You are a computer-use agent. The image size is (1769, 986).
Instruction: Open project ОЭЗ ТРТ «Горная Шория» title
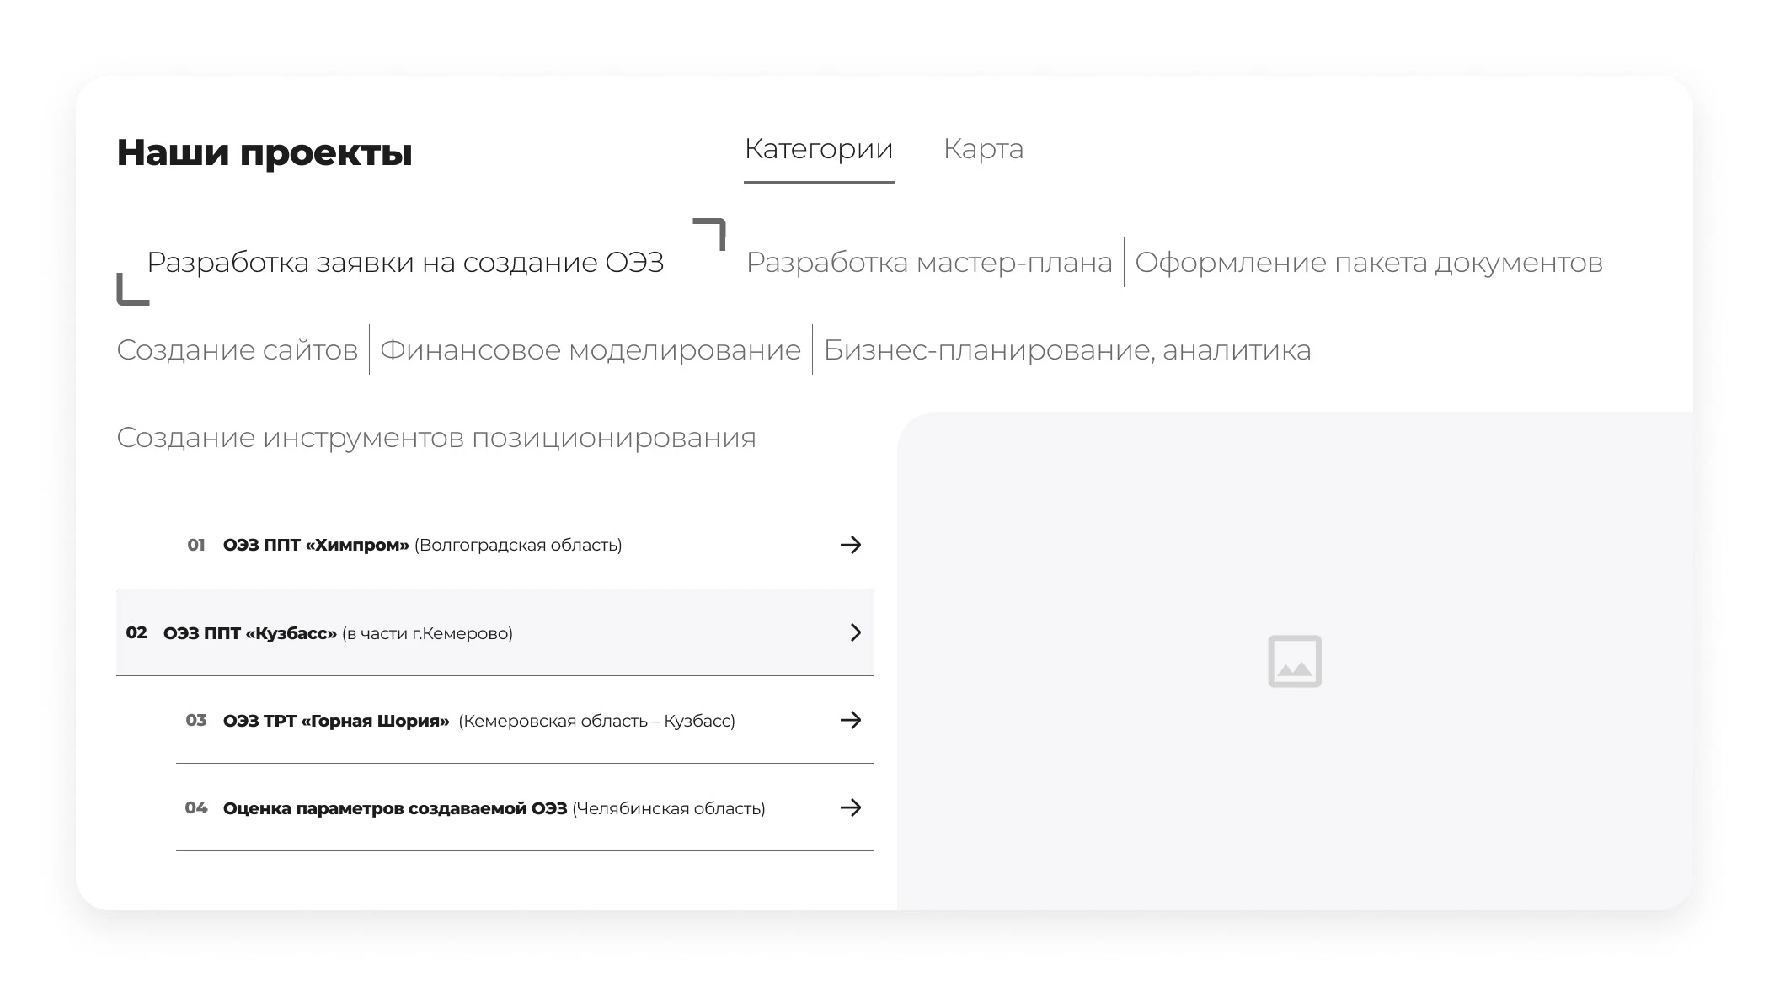336,721
